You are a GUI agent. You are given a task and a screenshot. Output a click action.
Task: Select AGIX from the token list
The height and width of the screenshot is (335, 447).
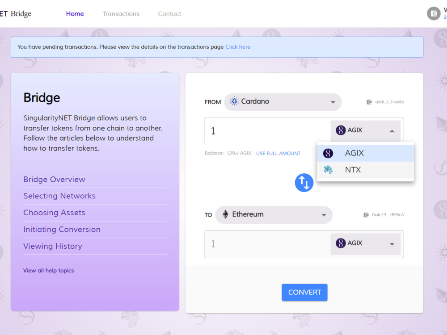coord(365,153)
